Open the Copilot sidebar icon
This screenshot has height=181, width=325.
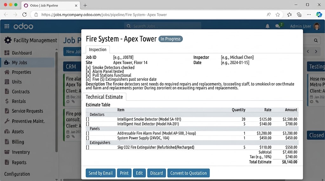coord(319,15)
